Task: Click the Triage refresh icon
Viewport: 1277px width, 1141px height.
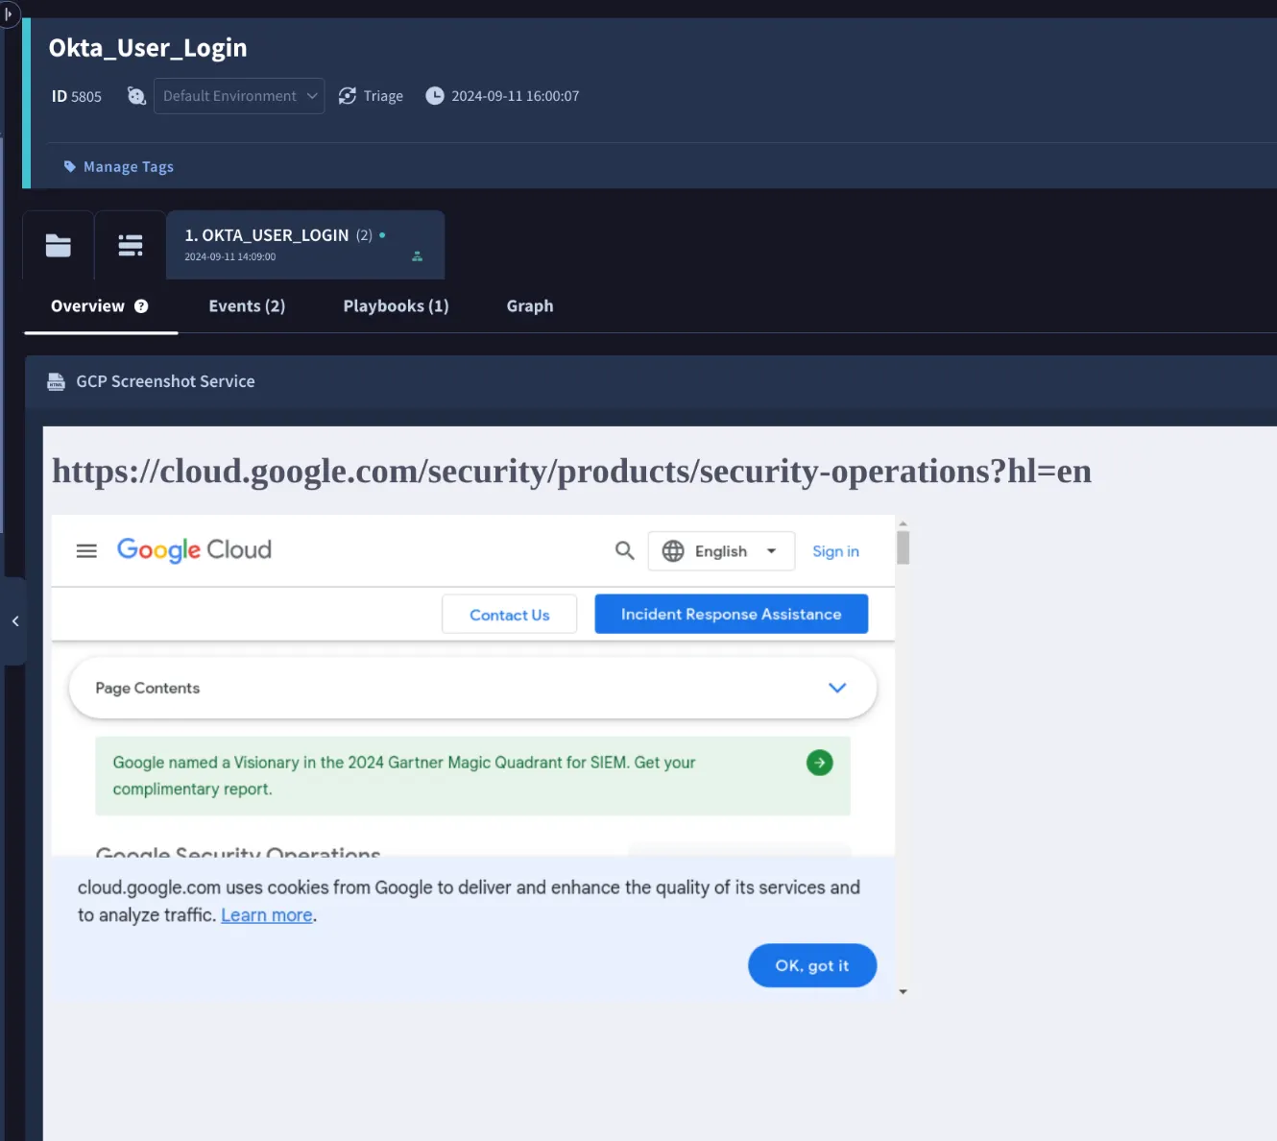Action: (x=347, y=95)
